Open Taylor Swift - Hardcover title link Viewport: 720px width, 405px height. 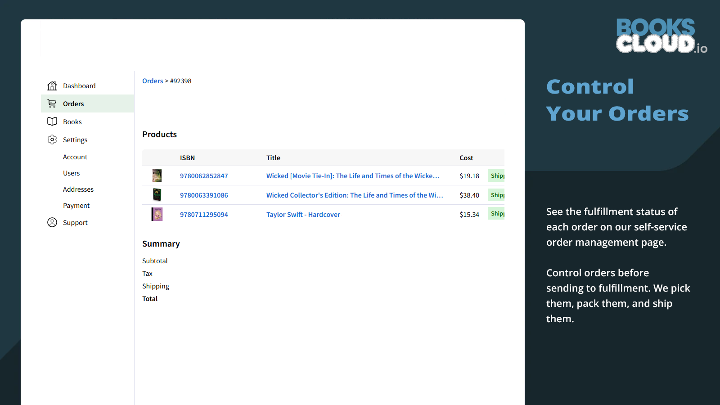[x=303, y=215]
